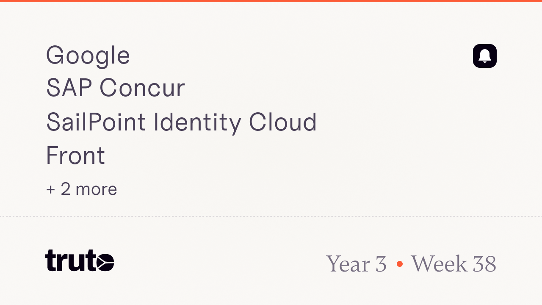542x305 pixels.
Task: Click the word "Week"
Action: point(439,264)
